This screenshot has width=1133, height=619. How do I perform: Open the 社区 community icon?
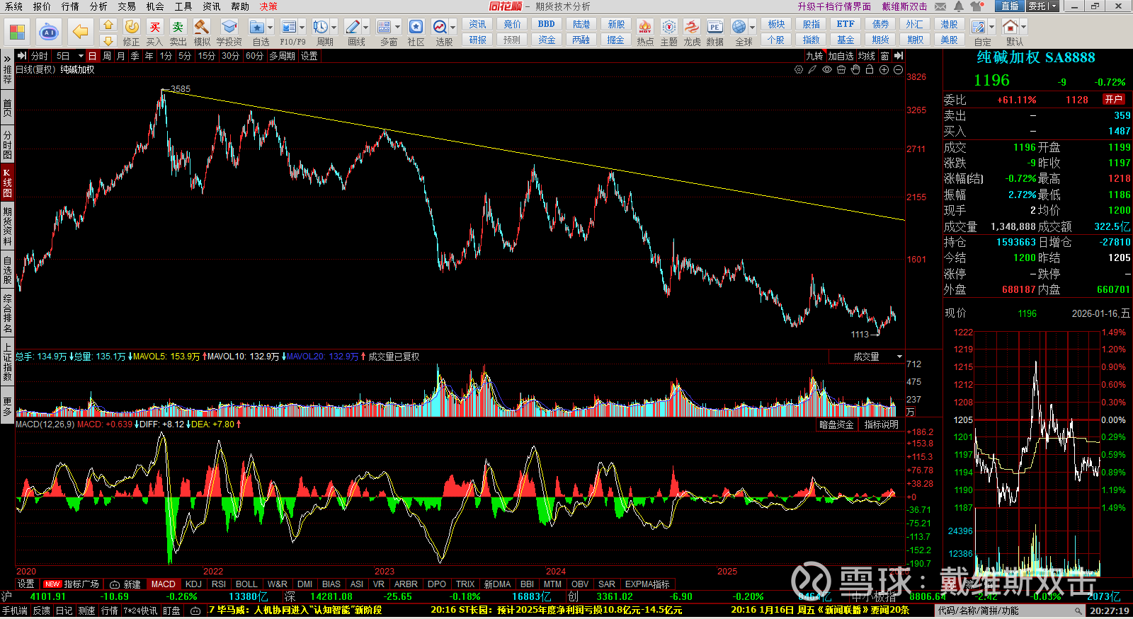point(416,27)
